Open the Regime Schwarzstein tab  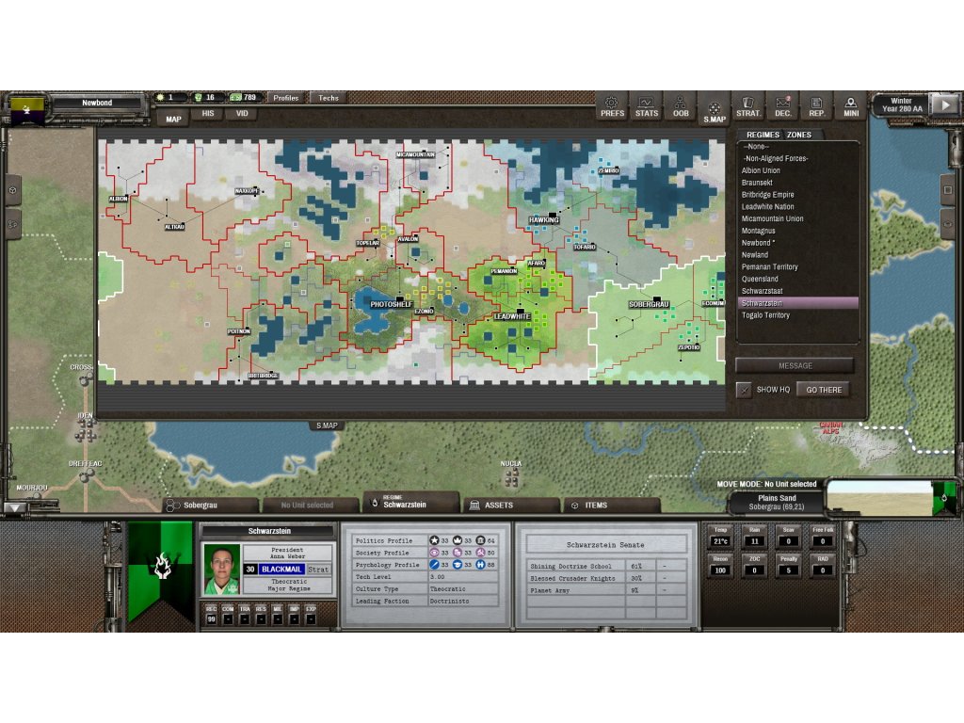coord(411,503)
